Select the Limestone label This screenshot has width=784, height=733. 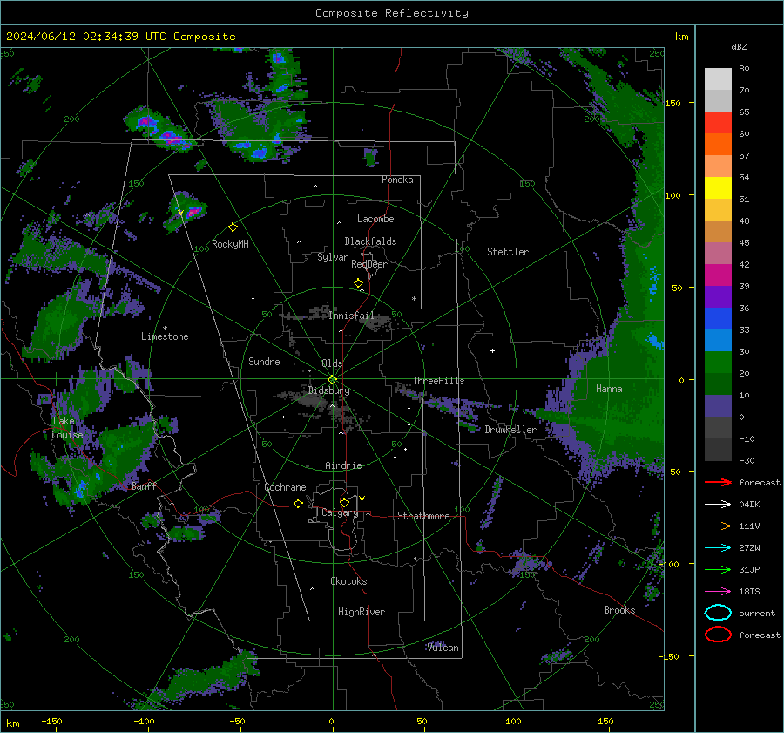165,336
